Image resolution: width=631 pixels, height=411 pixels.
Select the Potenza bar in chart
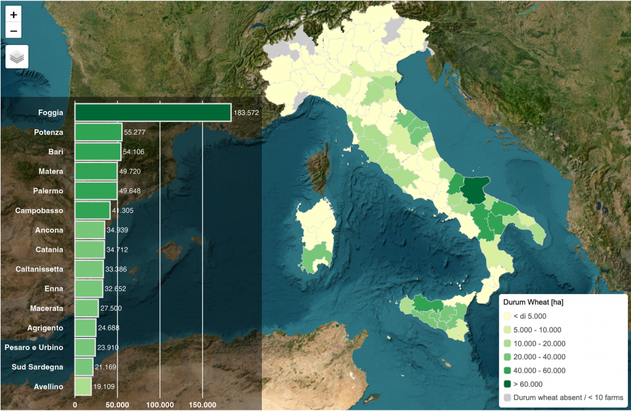point(99,132)
